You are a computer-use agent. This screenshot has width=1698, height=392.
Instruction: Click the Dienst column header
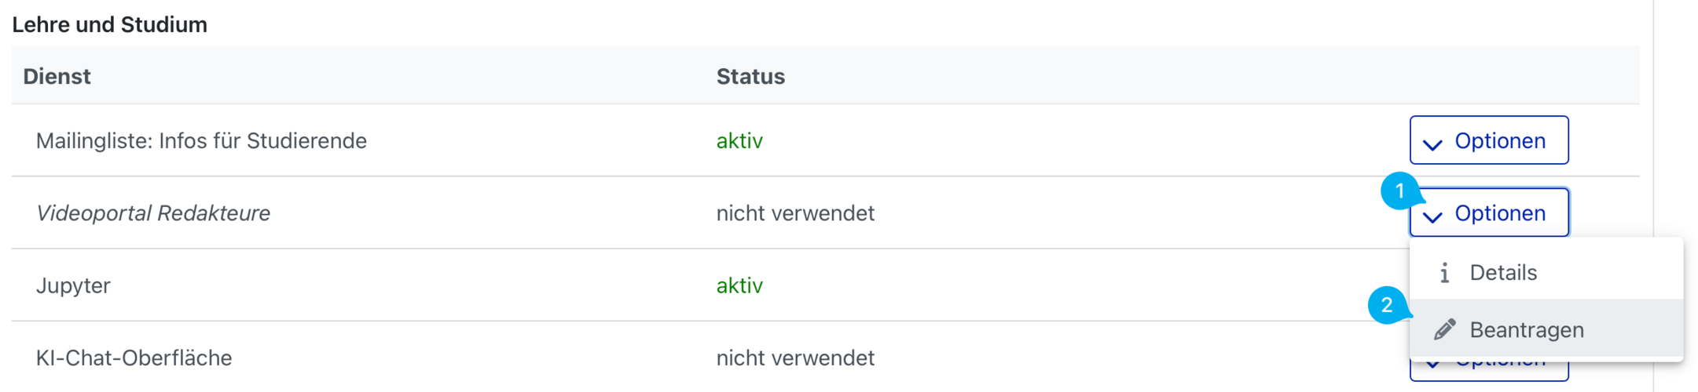(x=57, y=76)
